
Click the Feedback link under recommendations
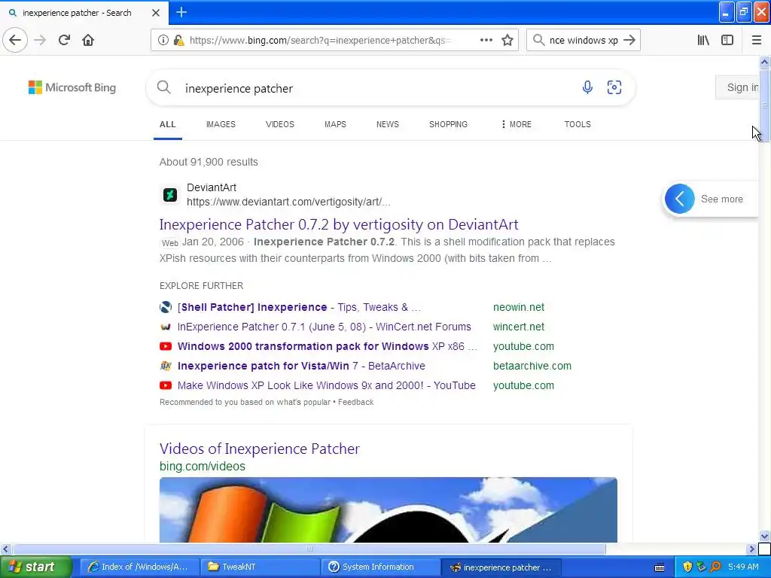click(355, 402)
